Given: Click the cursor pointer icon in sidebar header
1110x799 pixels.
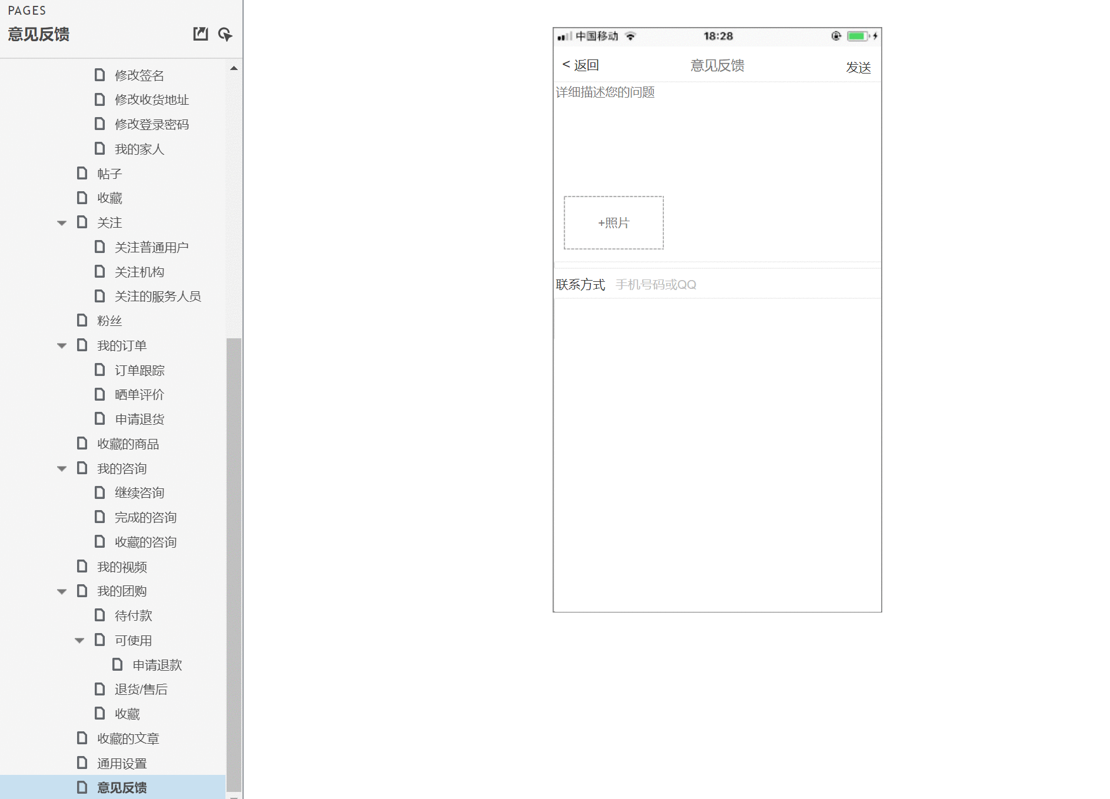Looking at the screenshot, I should [225, 34].
